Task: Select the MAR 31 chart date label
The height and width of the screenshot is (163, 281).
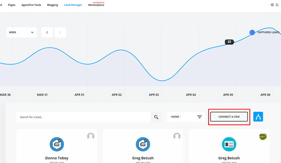Action: pyautogui.click(x=42, y=95)
